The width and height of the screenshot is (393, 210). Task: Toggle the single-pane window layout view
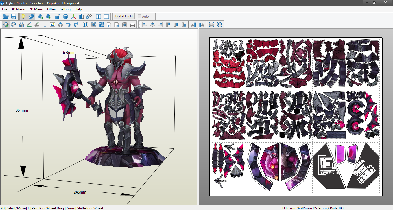click(106, 16)
